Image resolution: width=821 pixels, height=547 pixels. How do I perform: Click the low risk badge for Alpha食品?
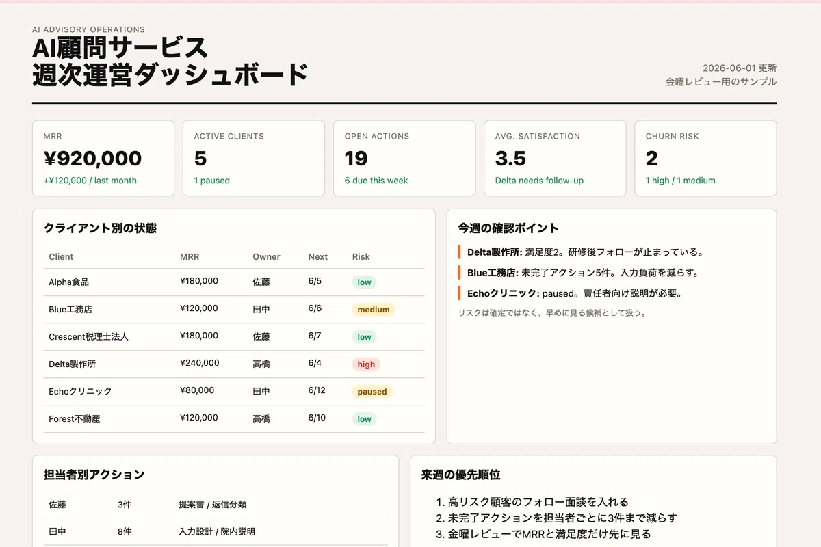tap(364, 282)
